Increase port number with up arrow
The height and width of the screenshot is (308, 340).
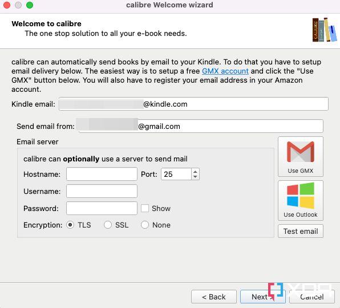(195, 172)
